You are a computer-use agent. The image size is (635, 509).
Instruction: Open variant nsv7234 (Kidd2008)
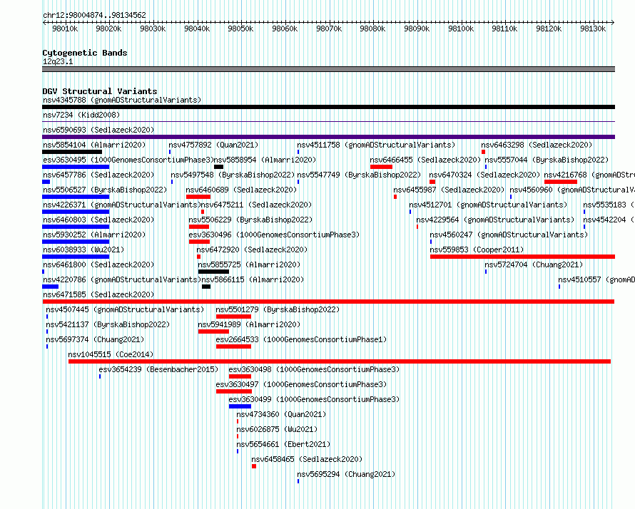point(81,115)
